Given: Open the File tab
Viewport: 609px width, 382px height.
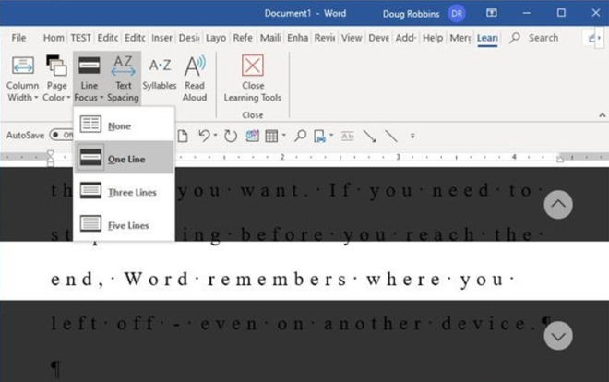Looking at the screenshot, I should pos(18,38).
